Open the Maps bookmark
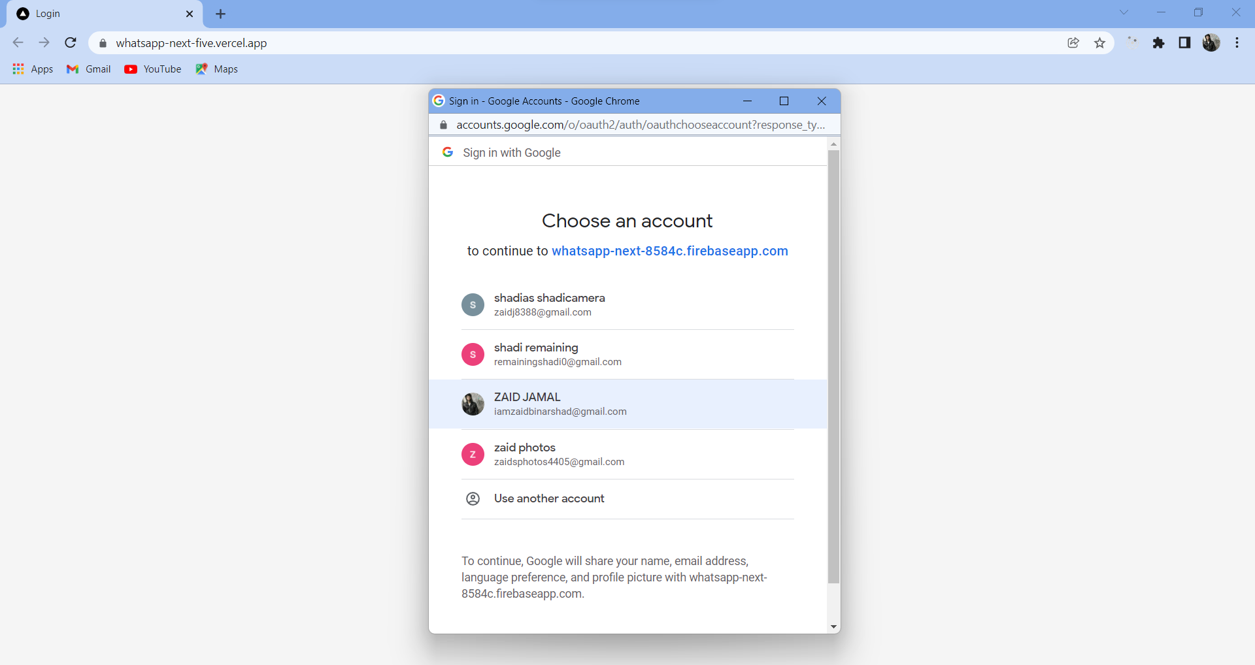Screen dimensions: 1255x665 coord(217,69)
